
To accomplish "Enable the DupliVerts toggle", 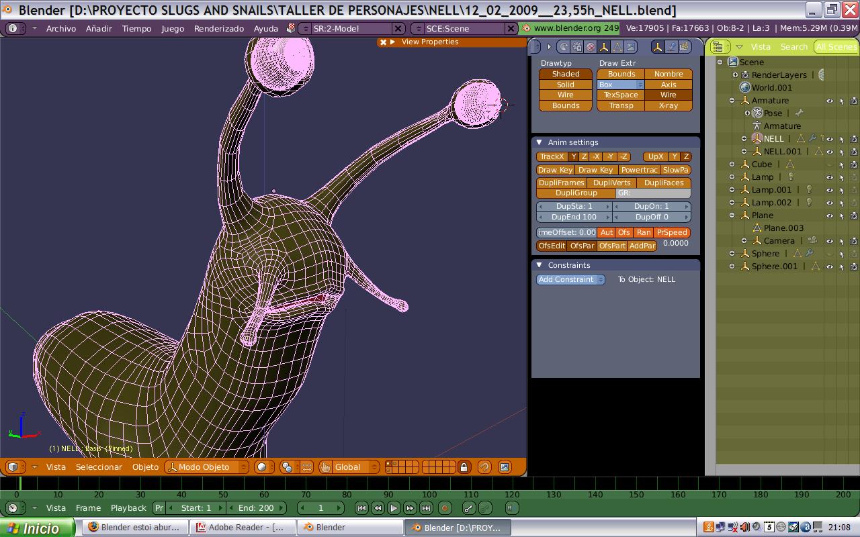I will pos(611,183).
